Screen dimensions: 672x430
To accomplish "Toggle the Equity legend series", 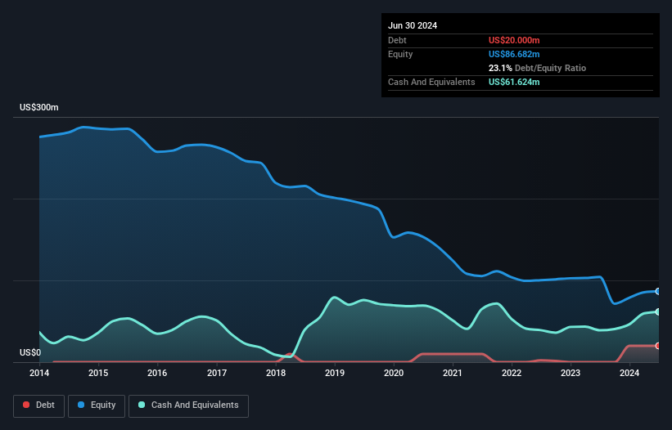I will (x=97, y=405).
